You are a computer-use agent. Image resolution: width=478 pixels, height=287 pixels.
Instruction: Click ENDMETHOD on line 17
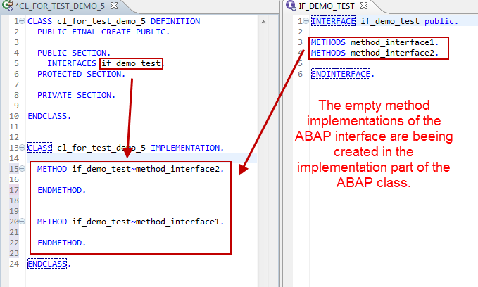pos(61,190)
